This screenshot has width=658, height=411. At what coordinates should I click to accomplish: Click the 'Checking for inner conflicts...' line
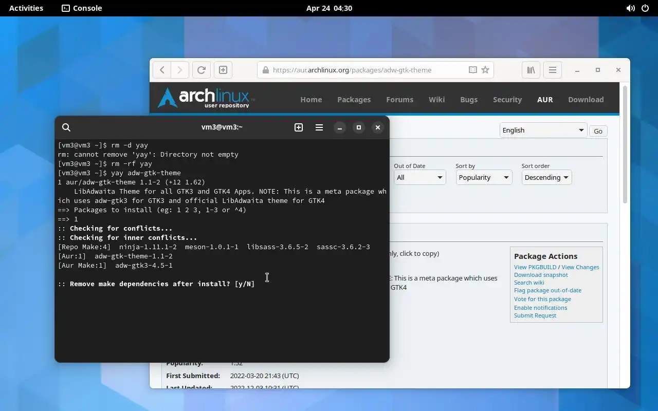click(127, 237)
